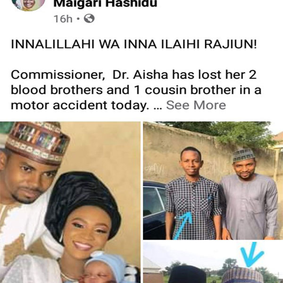The height and width of the screenshot is (283, 283).
Task: Click the 16h post timestamp
Action: [63, 19]
